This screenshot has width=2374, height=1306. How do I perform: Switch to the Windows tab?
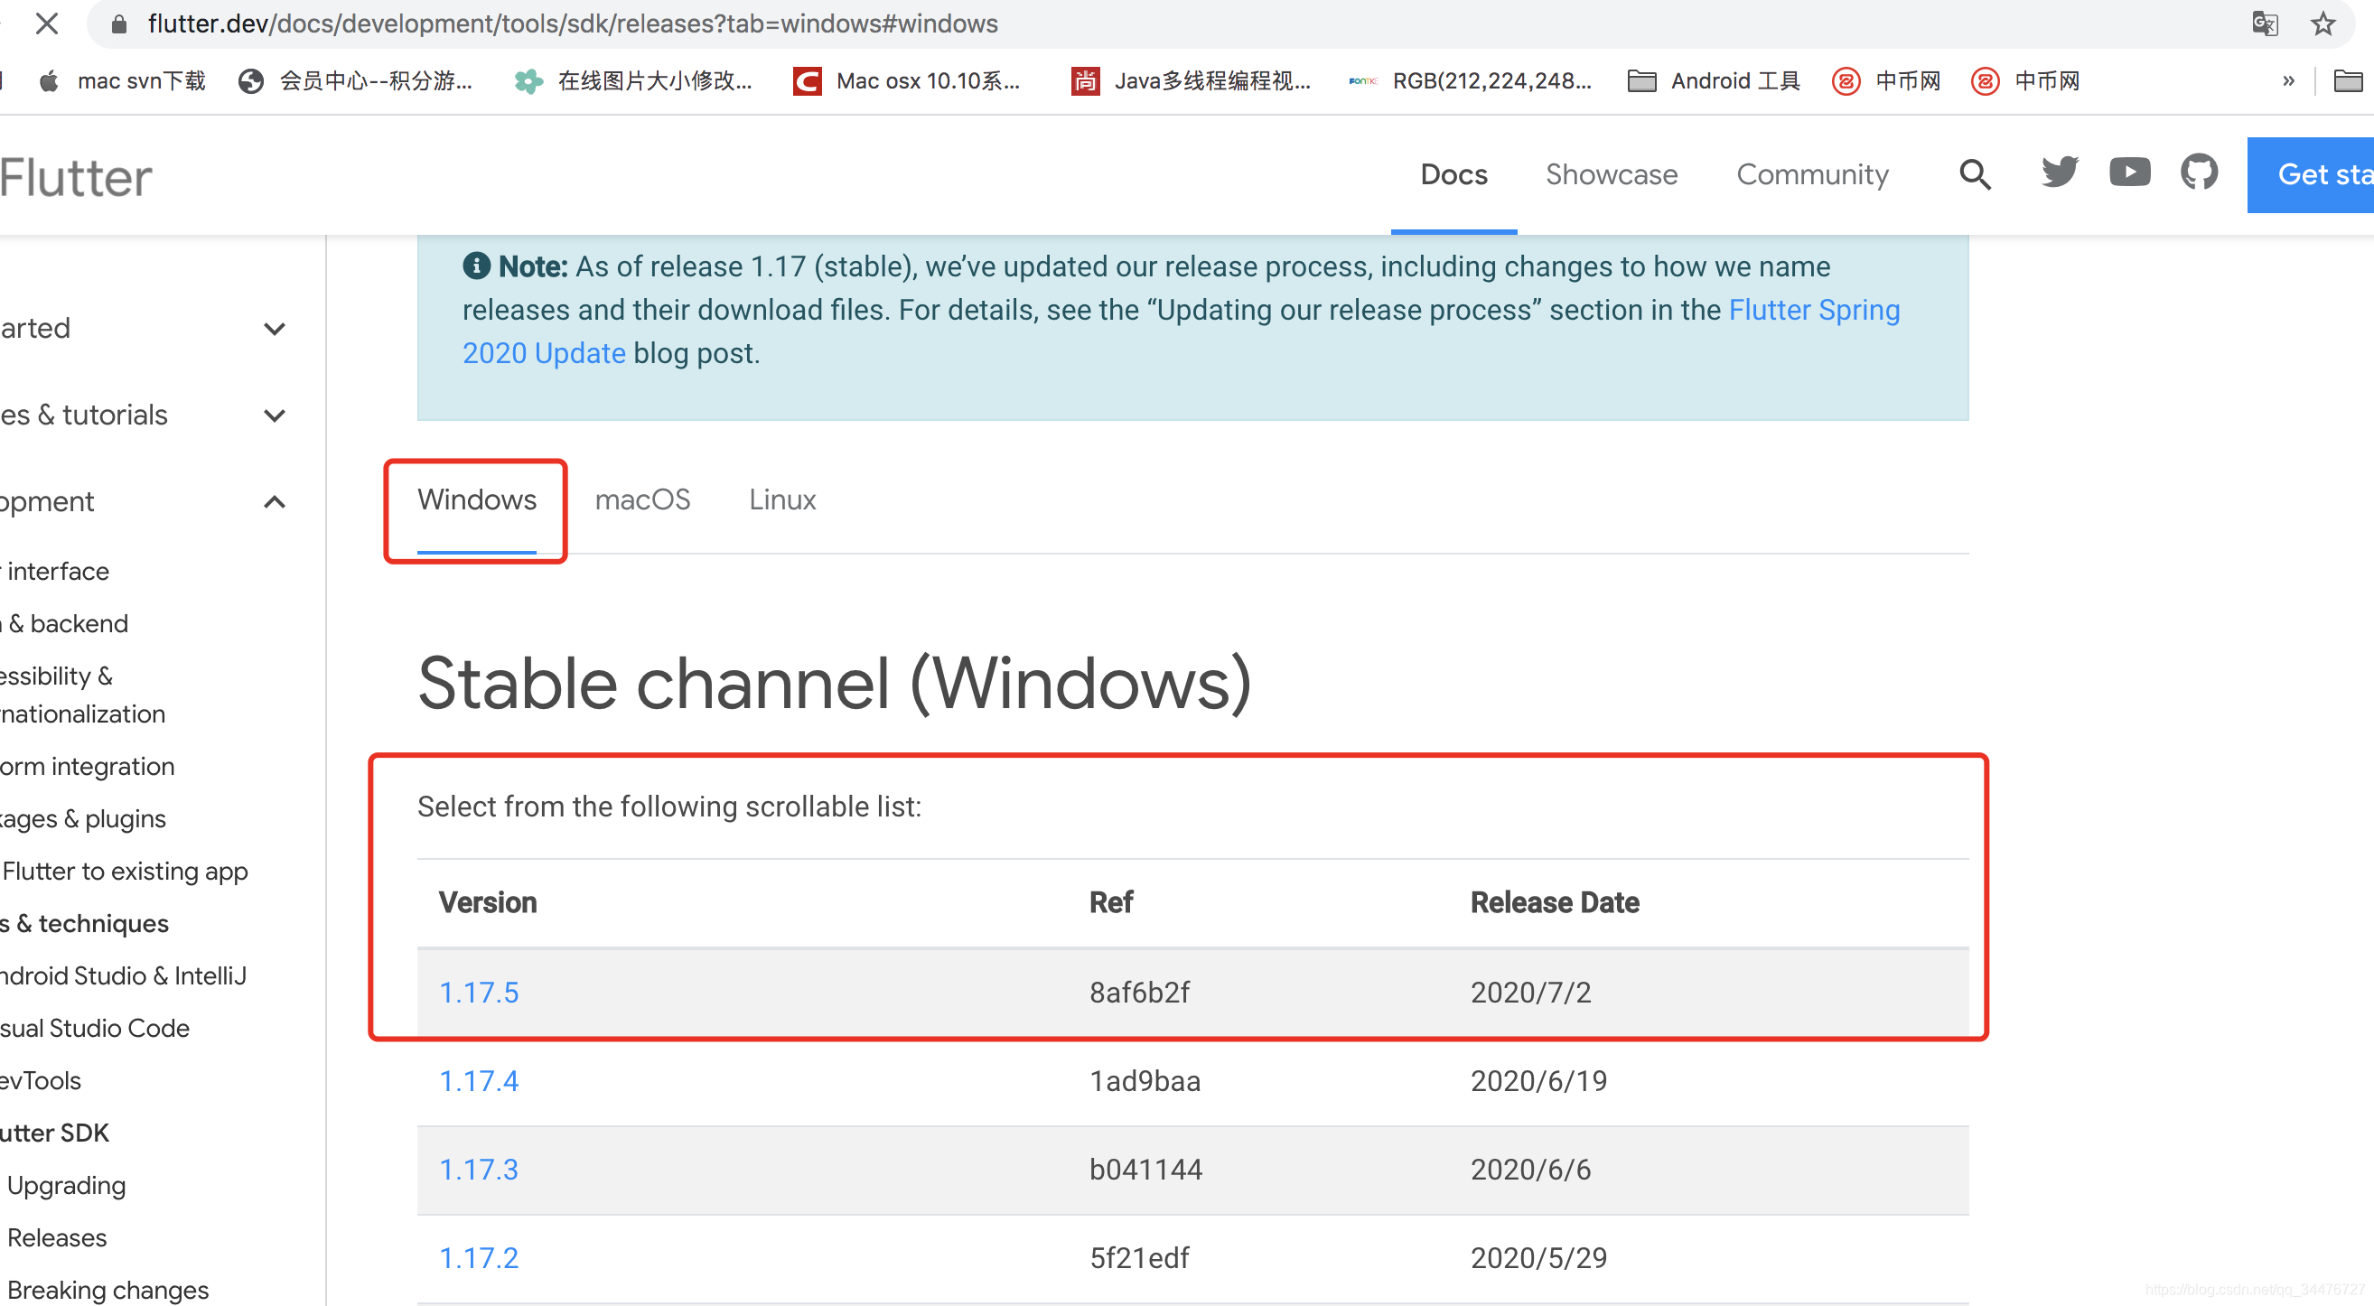pyautogui.click(x=476, y=500)
